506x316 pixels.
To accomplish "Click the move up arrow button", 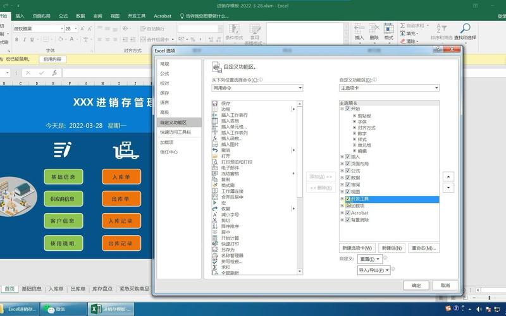I will (x=448, y=177).
